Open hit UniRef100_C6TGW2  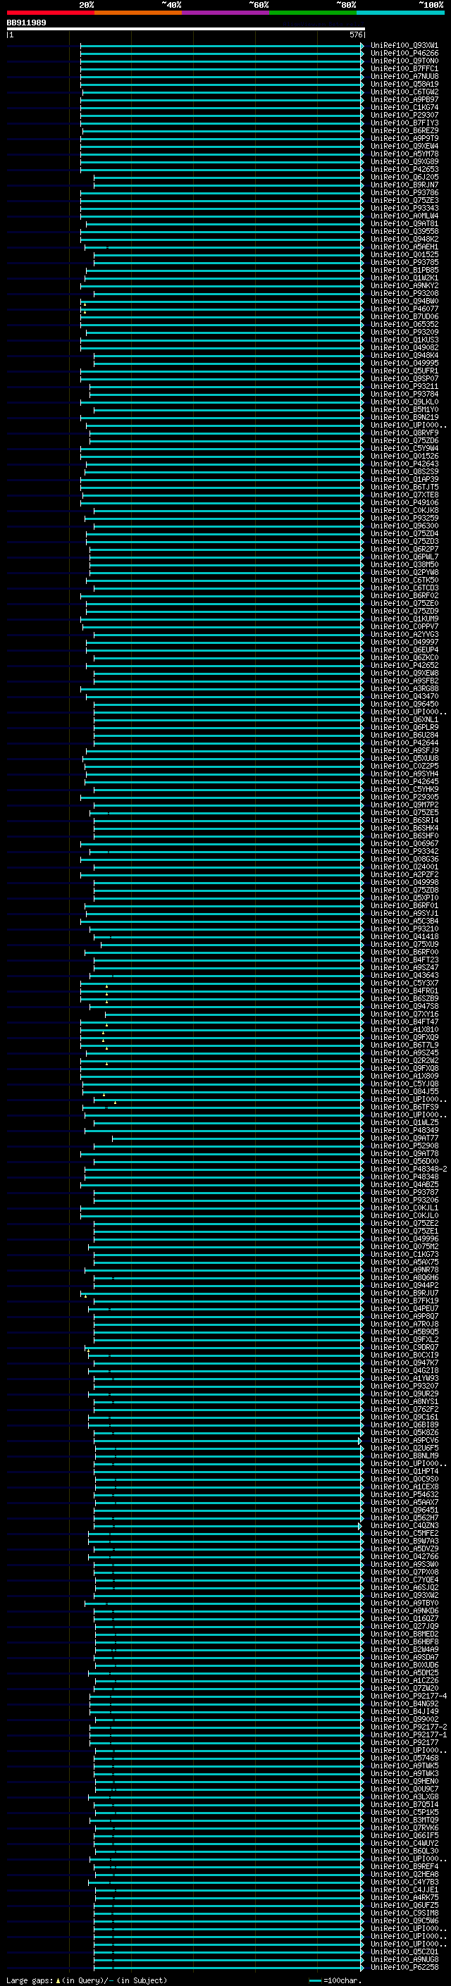coord(404,92)
